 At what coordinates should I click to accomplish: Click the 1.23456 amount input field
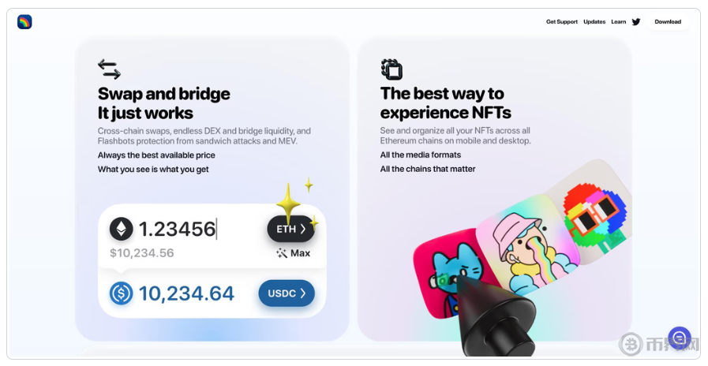click(178, 229)
